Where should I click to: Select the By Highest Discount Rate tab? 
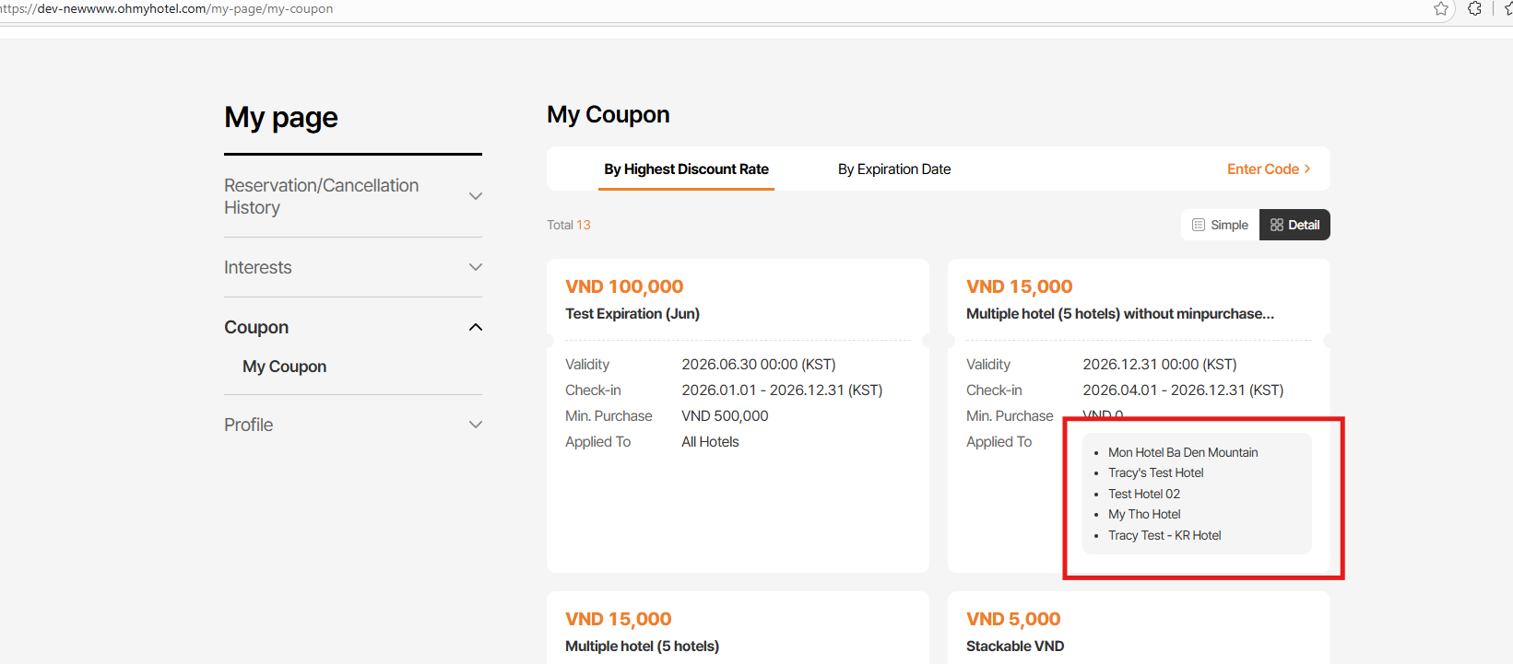686,169
